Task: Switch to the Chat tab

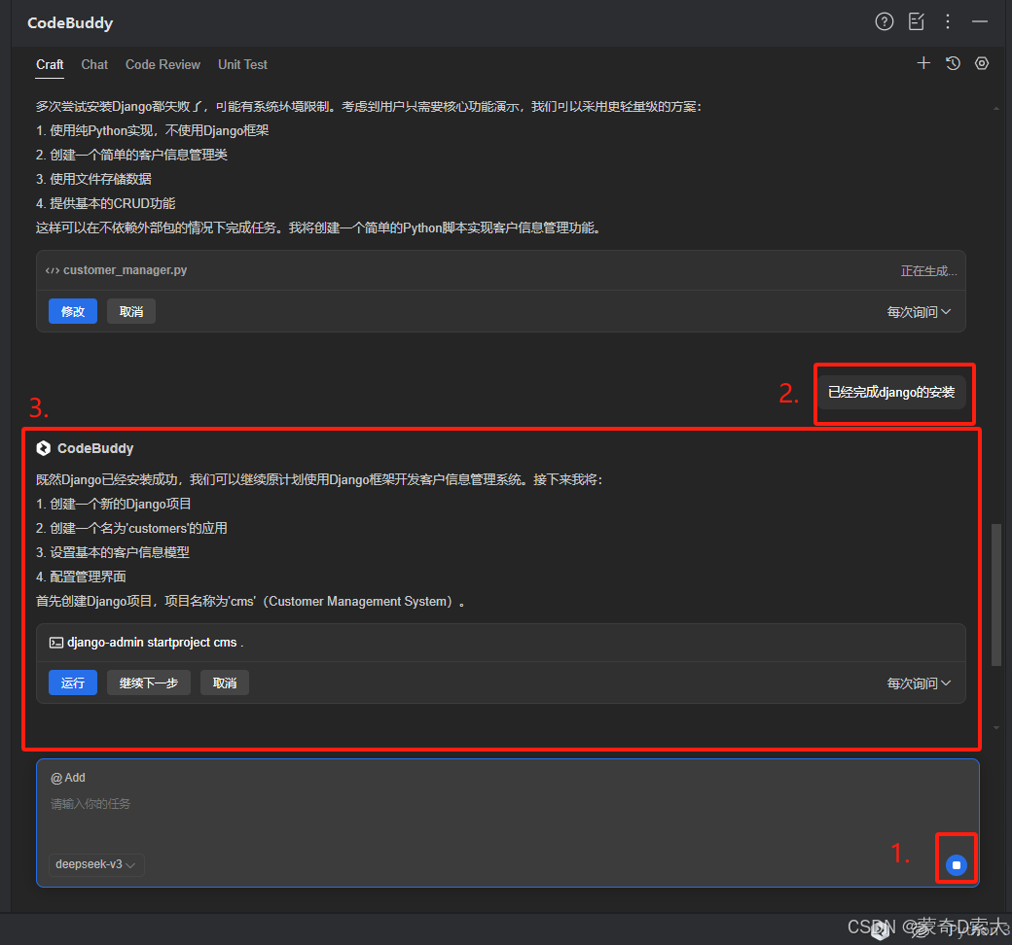Action: [94, 64]
